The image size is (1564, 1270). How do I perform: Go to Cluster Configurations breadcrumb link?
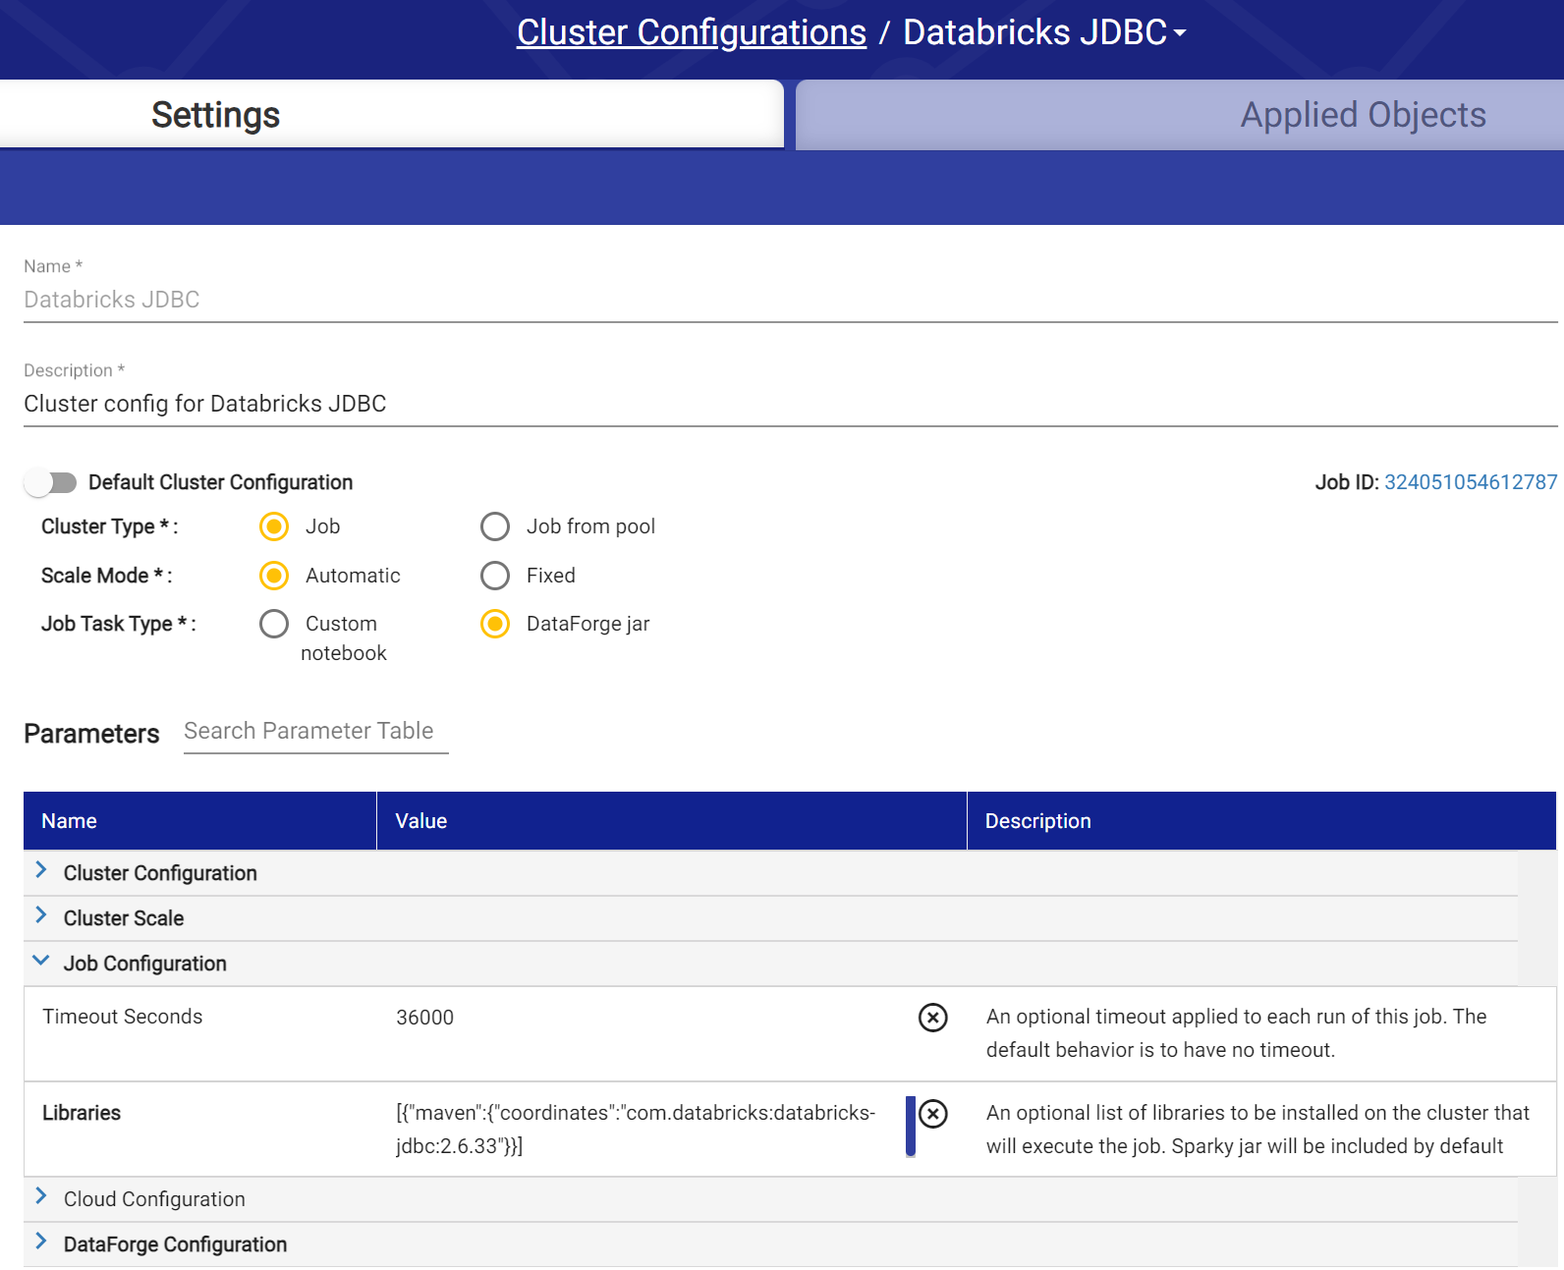coord(691,32)
